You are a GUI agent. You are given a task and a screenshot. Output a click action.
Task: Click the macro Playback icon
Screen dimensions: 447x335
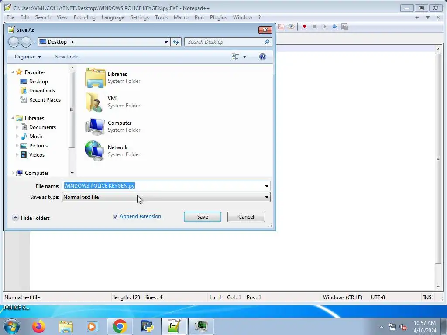click(324, 27)
